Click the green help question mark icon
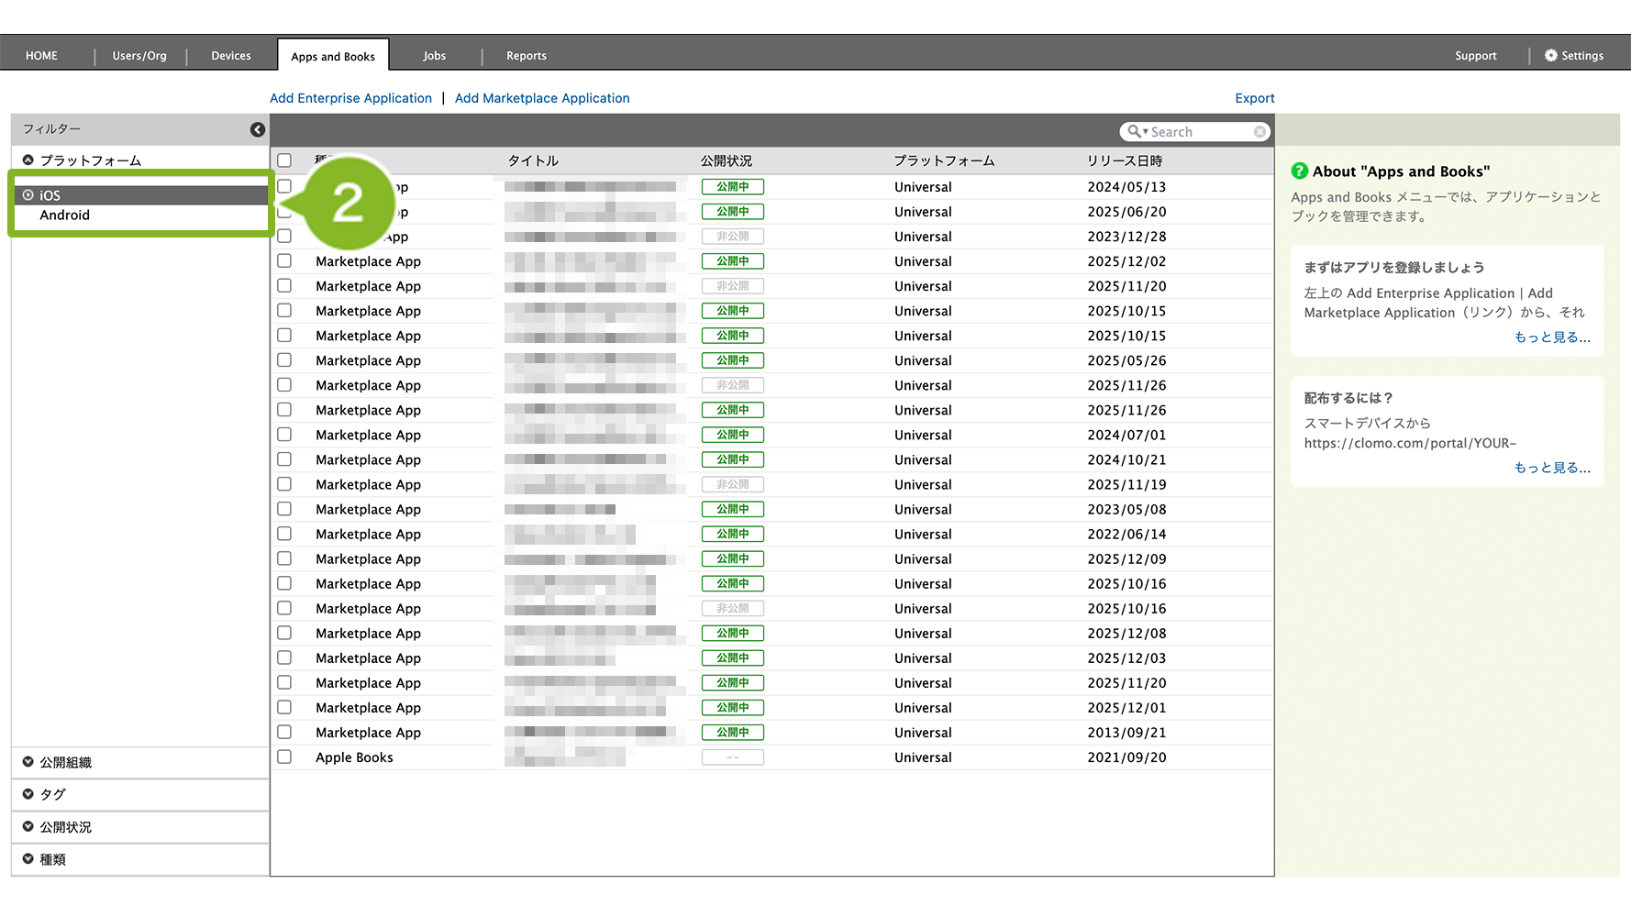 [x=1299, y=171]
